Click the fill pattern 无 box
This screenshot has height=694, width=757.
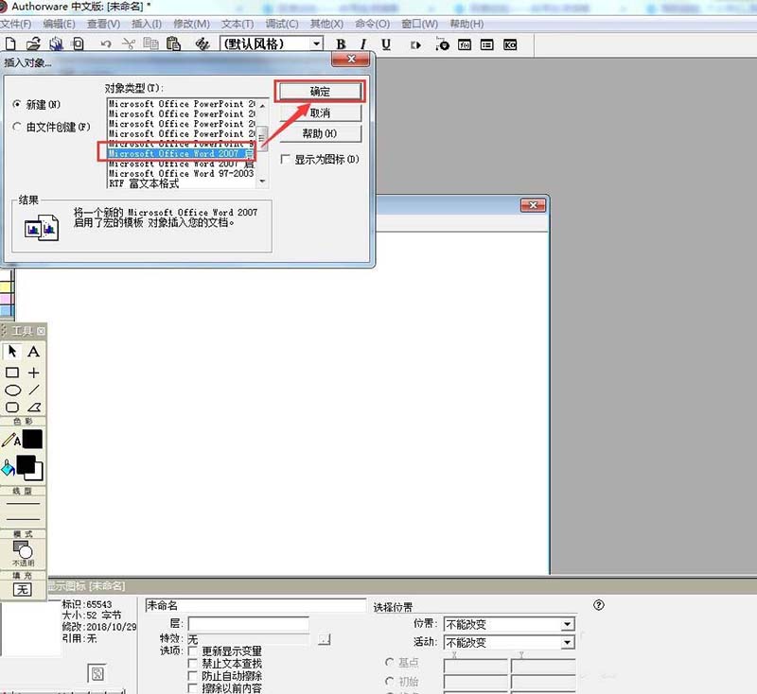click(x=22, y=589)
